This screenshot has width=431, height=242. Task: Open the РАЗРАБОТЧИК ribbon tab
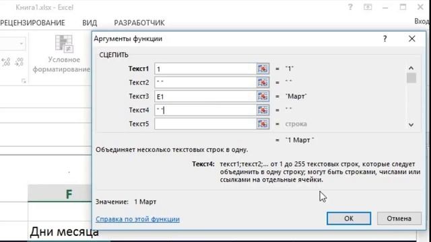click(139, 23)
